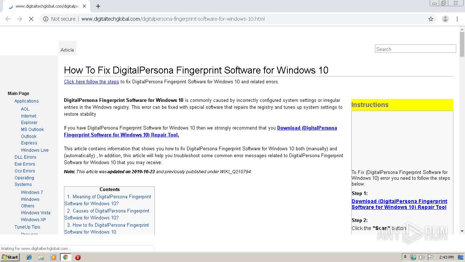465x262 pixels.
Task: Open the Windows 7 sidebar link
Action: click(32, 192)
